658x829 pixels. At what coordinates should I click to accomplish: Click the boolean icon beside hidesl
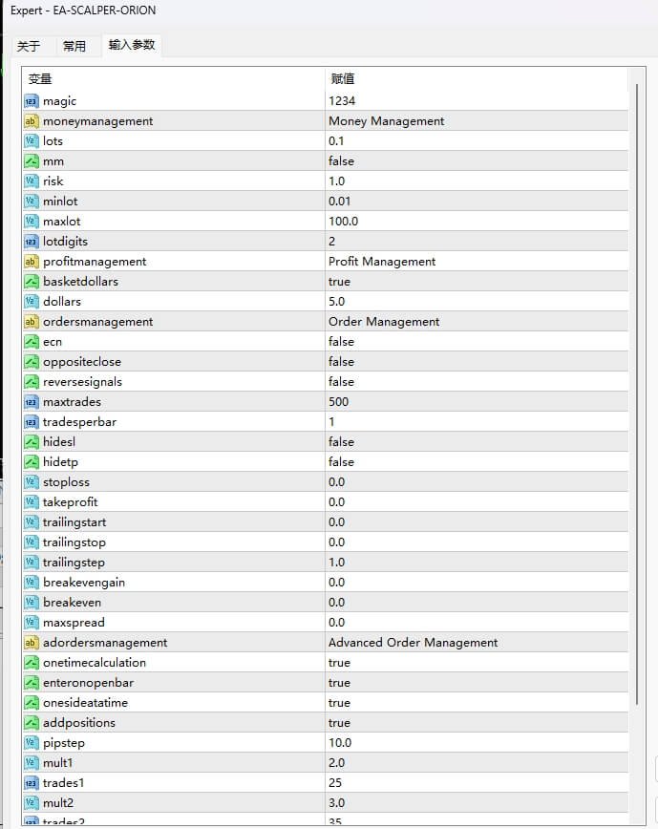point(31,442)
